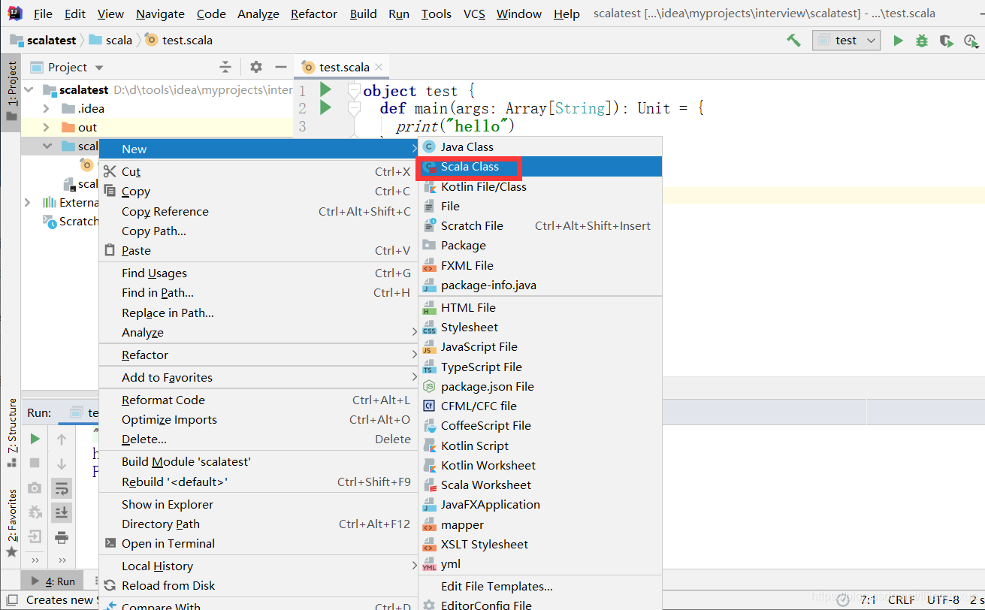Toggle soft-wrap in Run console
This screenshot has width=985, height=610.
62,488
